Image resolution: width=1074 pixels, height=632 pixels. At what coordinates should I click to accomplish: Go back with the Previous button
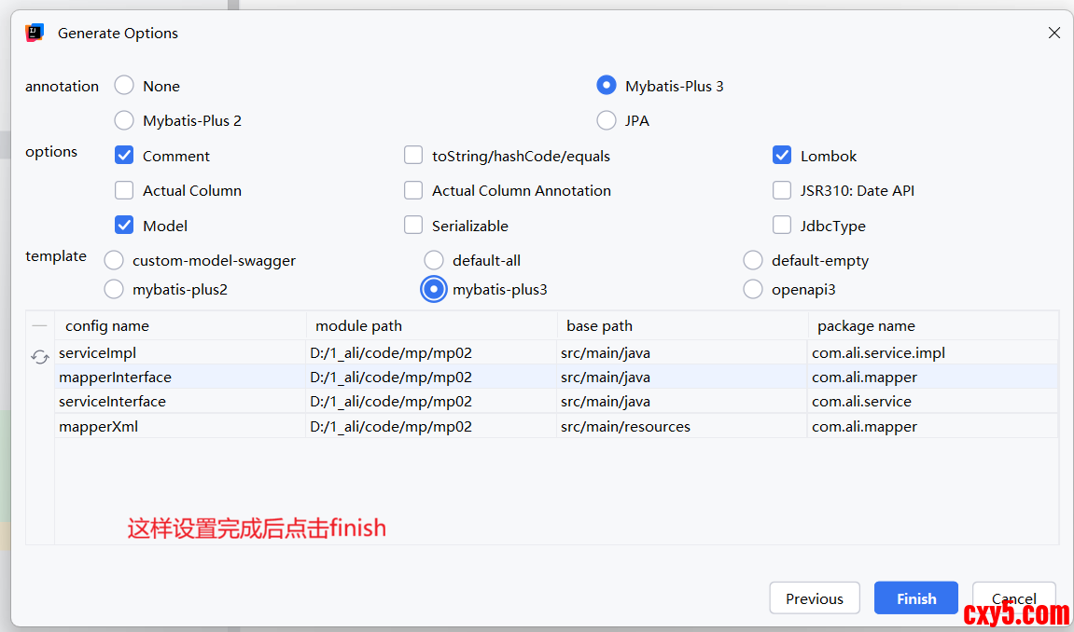coord(814,598)
